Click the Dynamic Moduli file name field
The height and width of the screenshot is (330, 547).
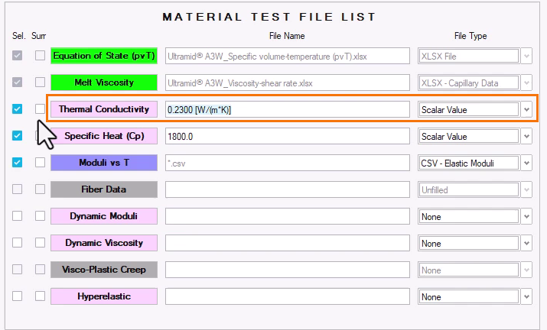point(288,216)
